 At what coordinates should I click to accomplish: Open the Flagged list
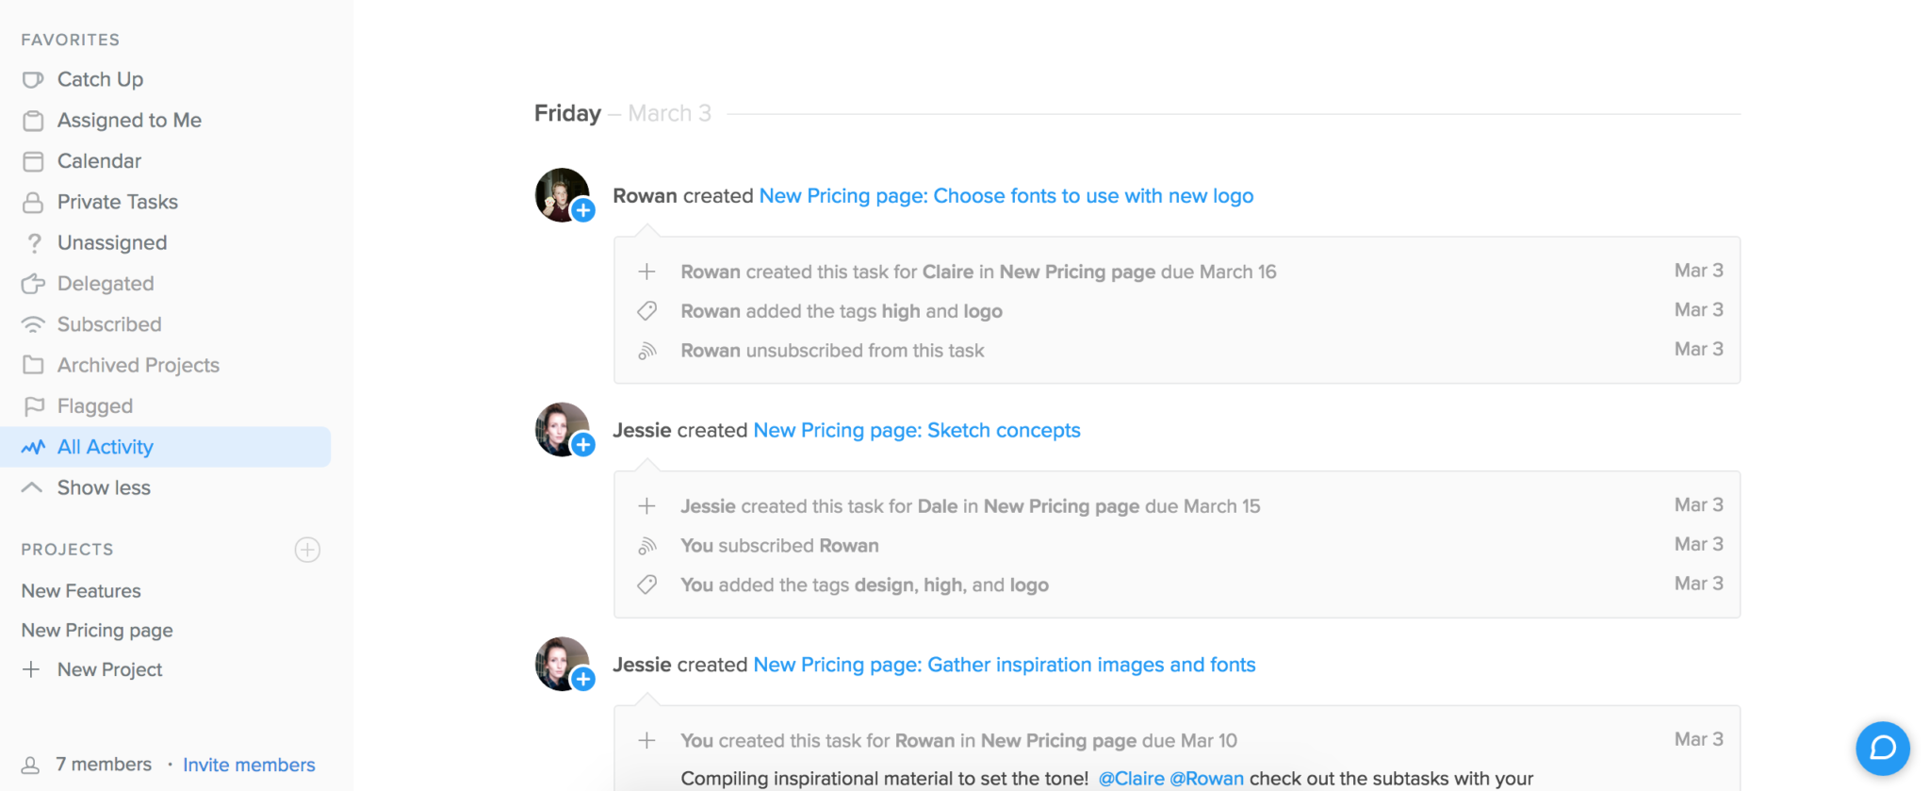click(94, 405)
